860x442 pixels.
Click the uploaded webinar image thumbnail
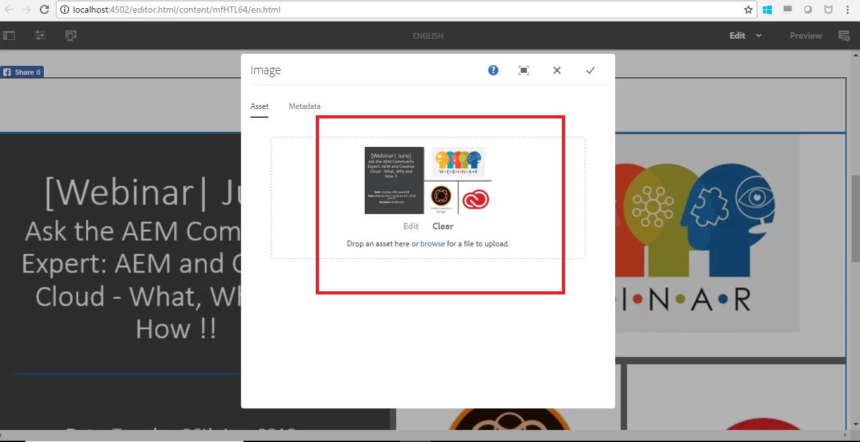point(428,180)
